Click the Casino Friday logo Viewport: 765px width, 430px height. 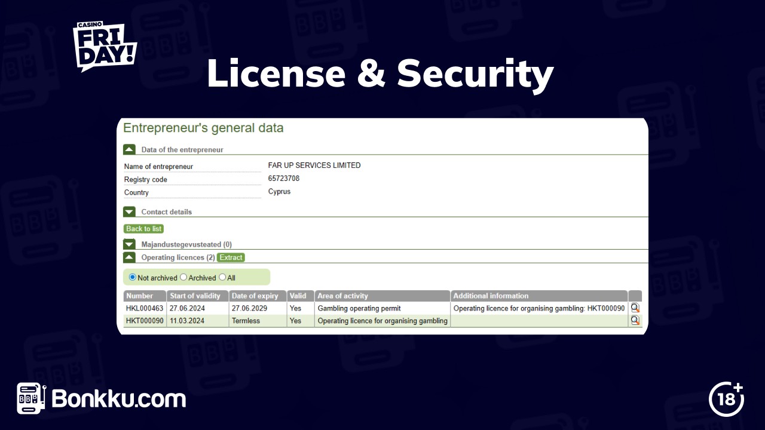(105, 47)
